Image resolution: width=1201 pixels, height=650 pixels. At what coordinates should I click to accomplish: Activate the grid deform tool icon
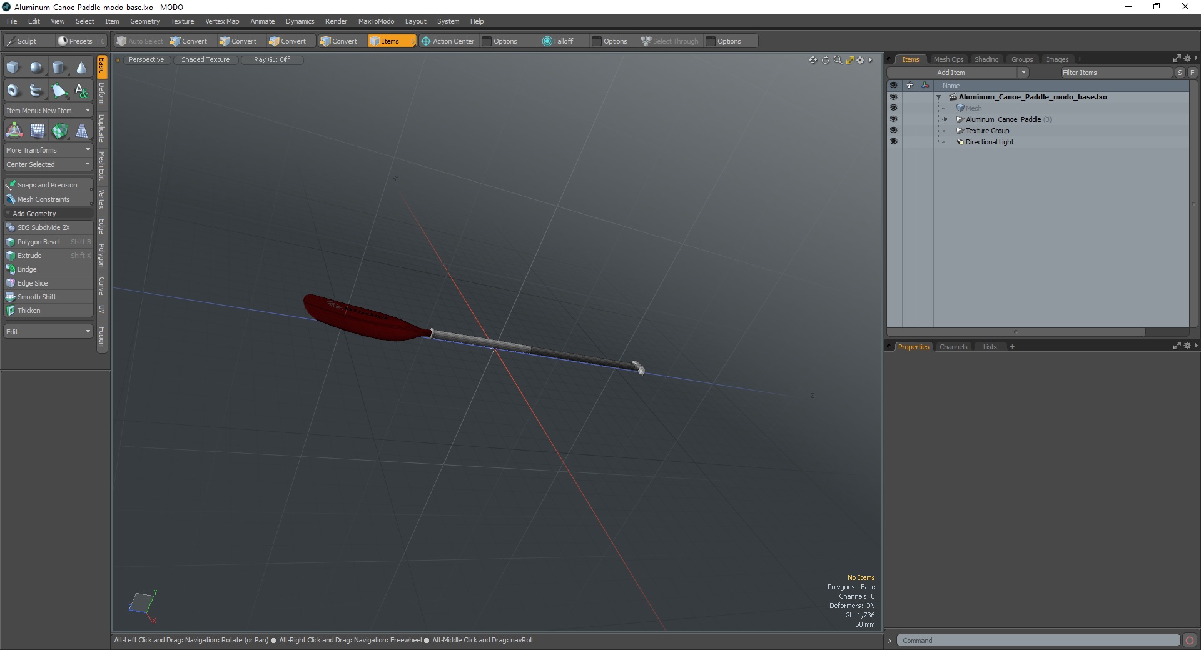(36, 131)
